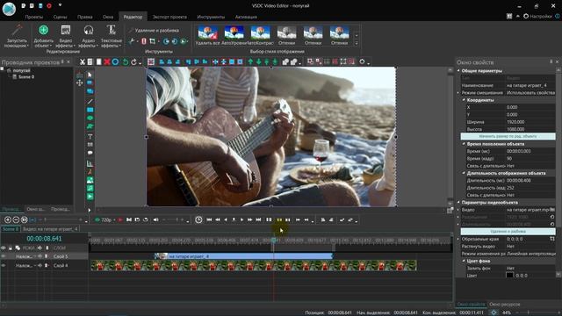Image resolution: width=562 pixels, height=316 pixels.
Task: Click the redo arrow icon
Action: coord(133,62)
